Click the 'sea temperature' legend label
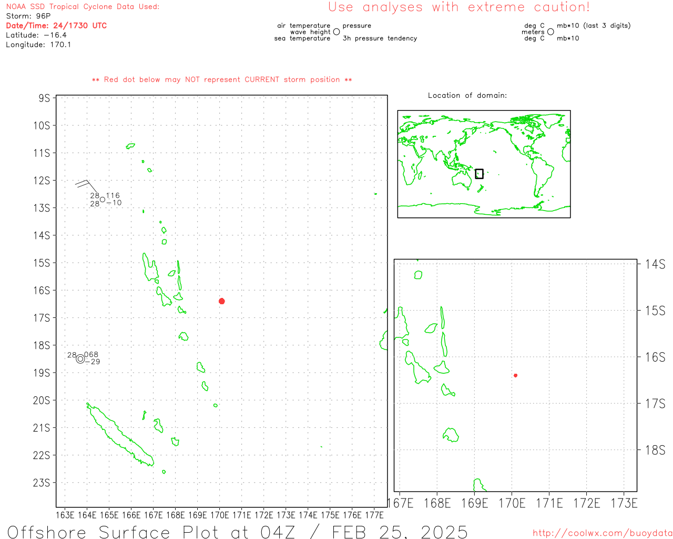 click(x=302, y=38)
